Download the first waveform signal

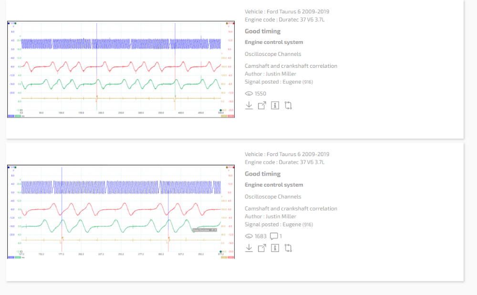[x=249, y=105]
